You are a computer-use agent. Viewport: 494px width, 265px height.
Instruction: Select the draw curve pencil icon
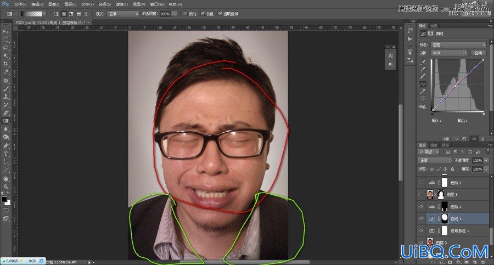click(x=423, y=92)
